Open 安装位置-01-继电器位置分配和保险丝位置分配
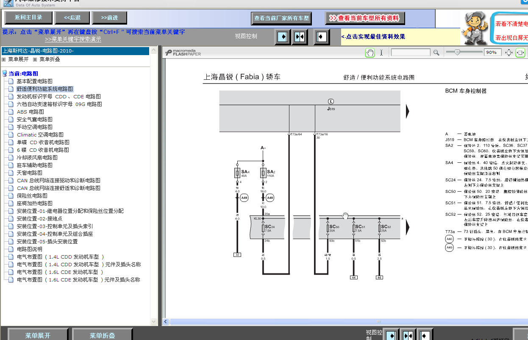The width and height of the screenshot is (528, 340). 70,211
